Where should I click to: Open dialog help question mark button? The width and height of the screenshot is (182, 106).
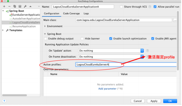4,101
